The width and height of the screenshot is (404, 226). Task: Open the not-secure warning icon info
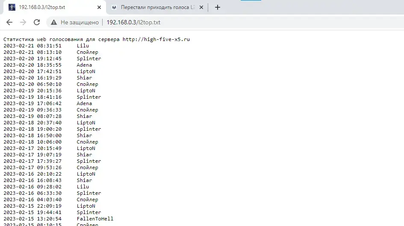[53, 22]
